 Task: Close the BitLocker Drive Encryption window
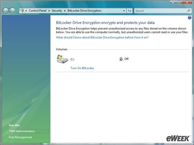(187, 2)
